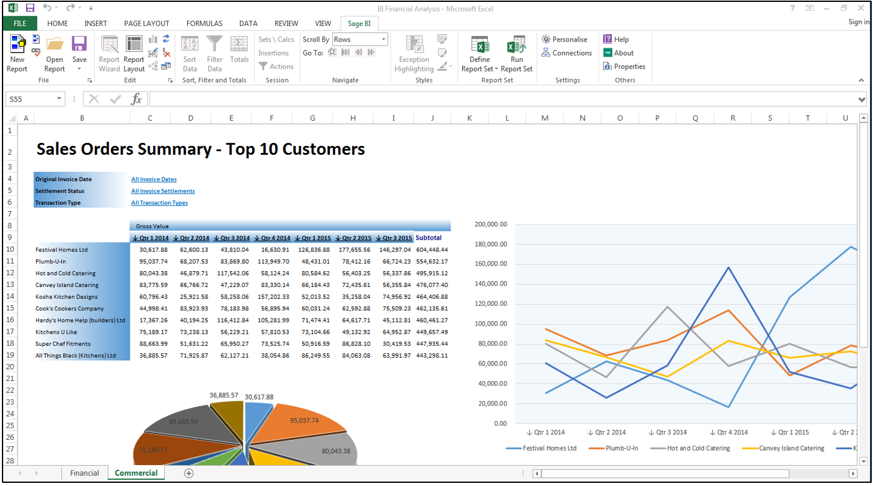Click the All Invoice Dates link
This screenshot has width=873, height=486.
pyautogui.click(x=154, y=179)
